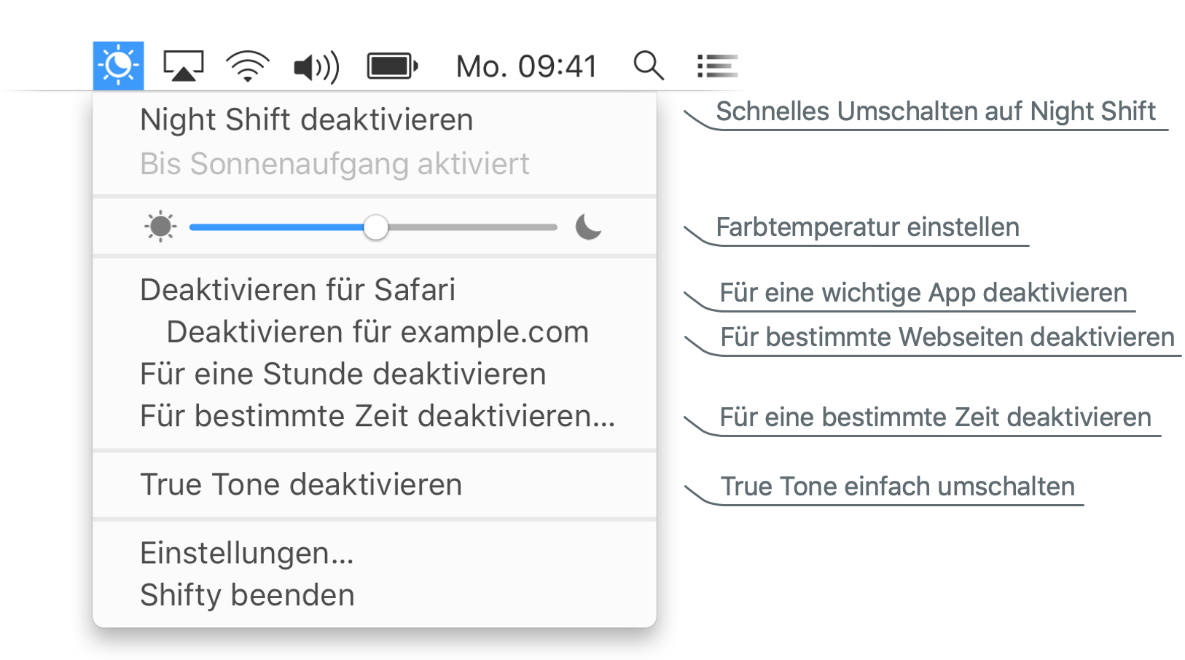Click the moon icon beside the slider
The height and width of the screenshot is (660, 1185).
point(588,227)
